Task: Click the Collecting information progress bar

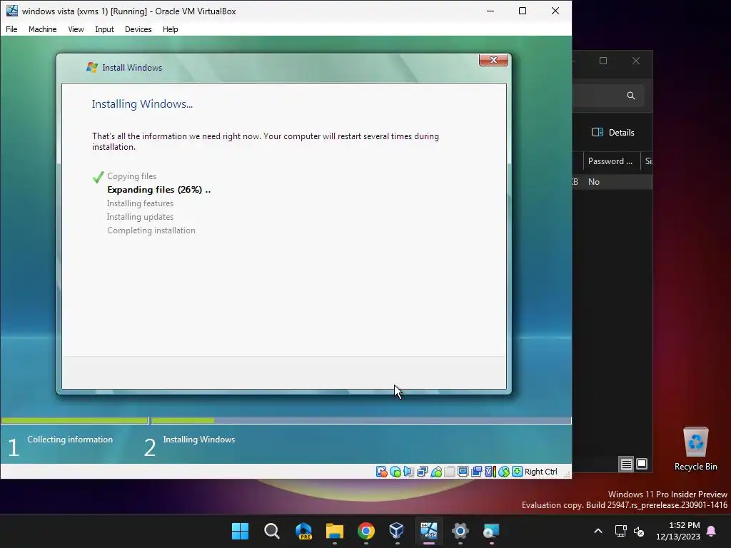Action: (74, 420)
